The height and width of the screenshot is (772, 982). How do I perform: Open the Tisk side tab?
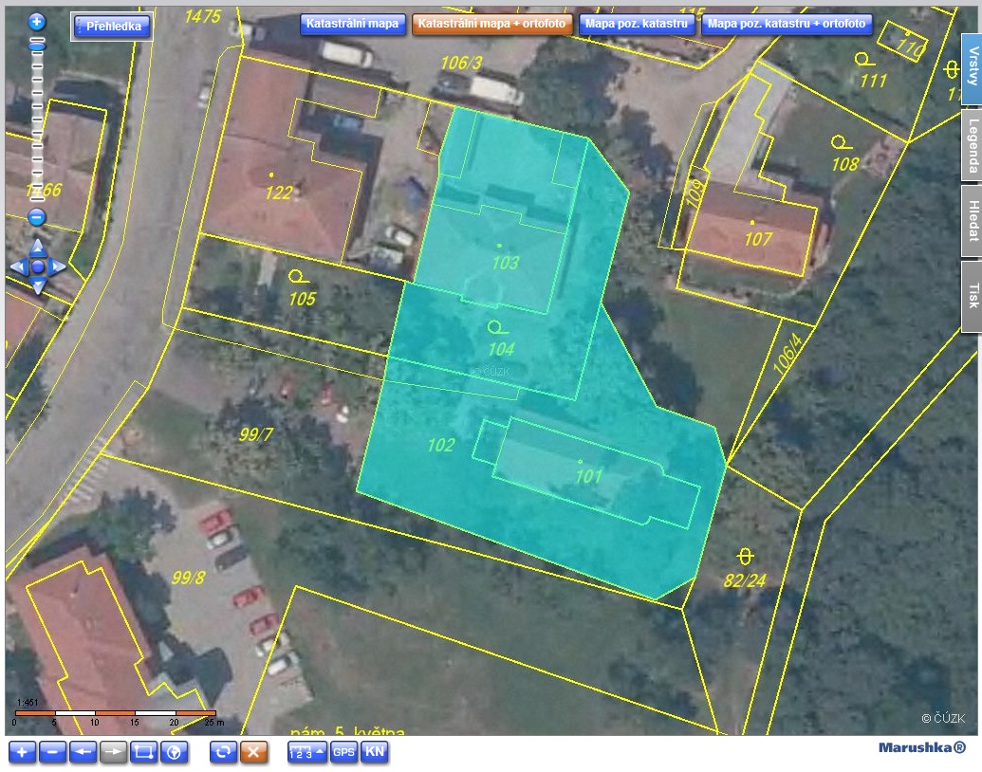pyautogui.click(x=972, y=296)
